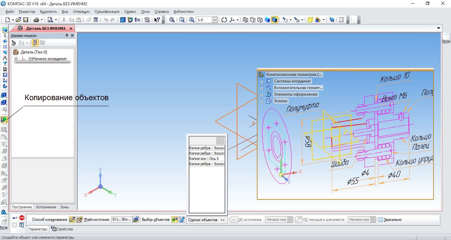This screenshot has height=240, width=451.
Task: Browse source file folder icon
Action: [136, 220]
